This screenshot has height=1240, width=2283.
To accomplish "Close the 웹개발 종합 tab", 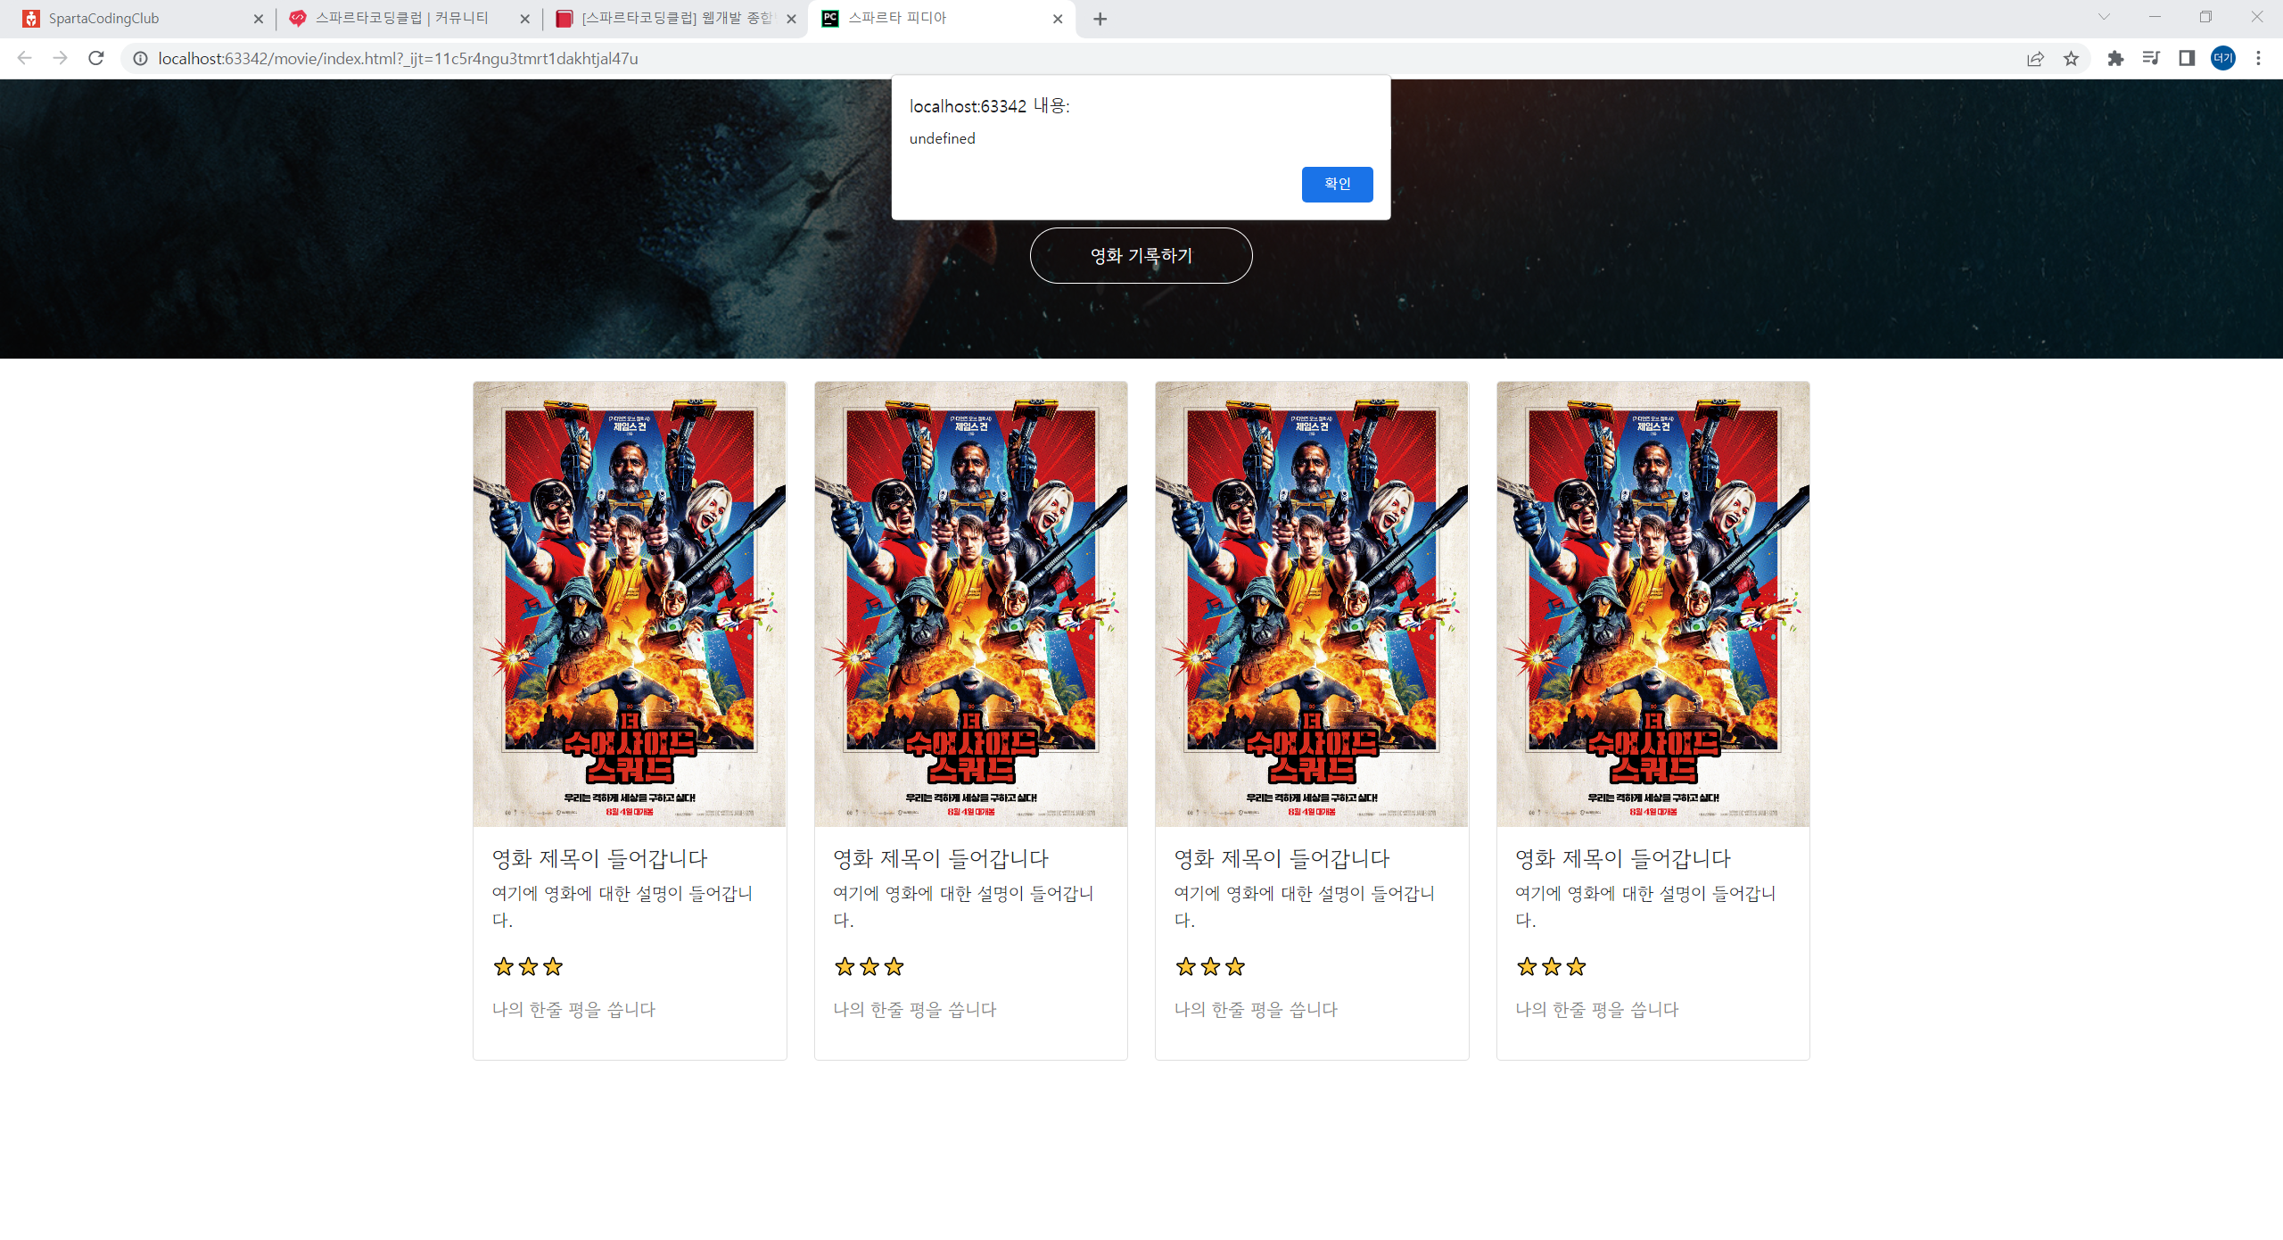I will tap(791, 19).
